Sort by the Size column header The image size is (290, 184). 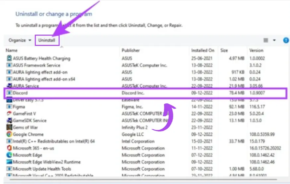click(x=224, y=51)
